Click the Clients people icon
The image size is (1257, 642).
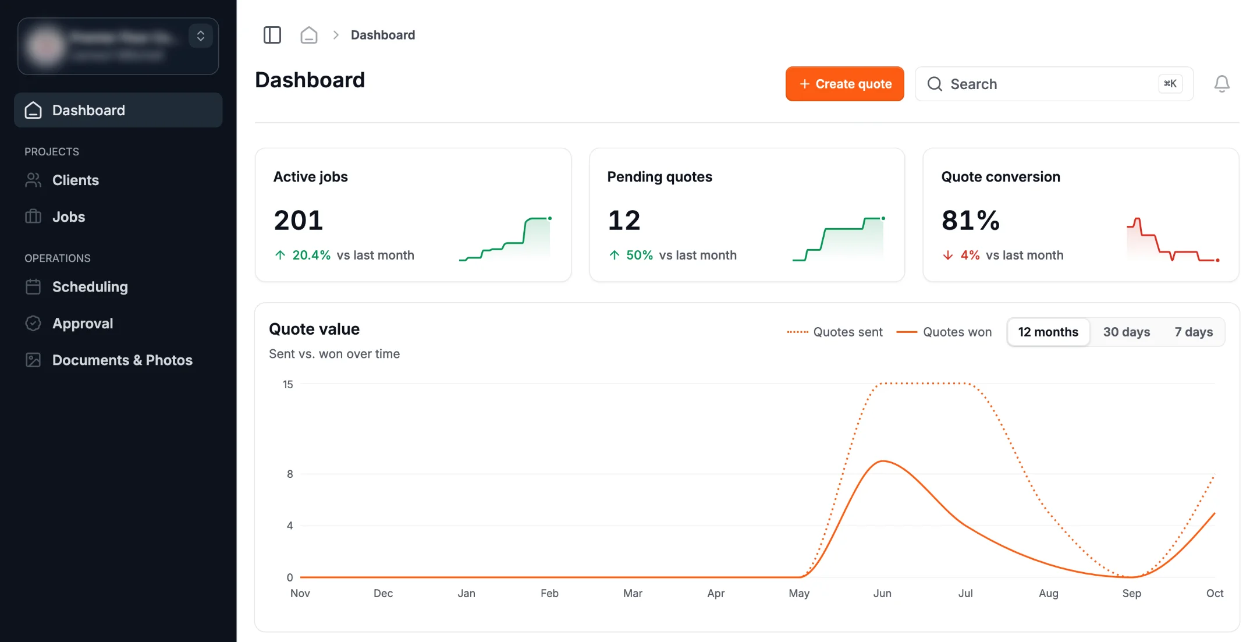click(33, 180)
